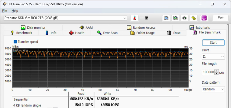Open the File menu

pyautogui.click(x=4, y=11)
